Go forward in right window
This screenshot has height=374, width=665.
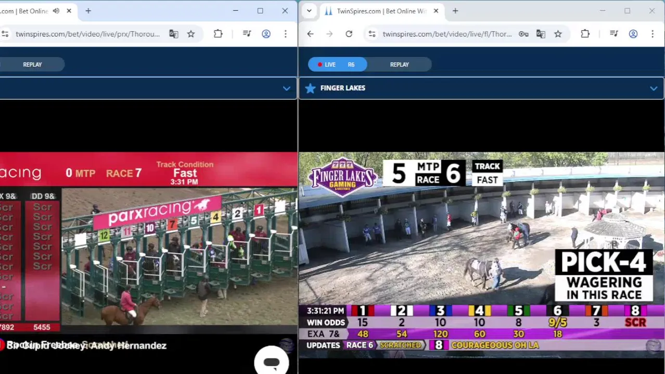click(329, 34)
